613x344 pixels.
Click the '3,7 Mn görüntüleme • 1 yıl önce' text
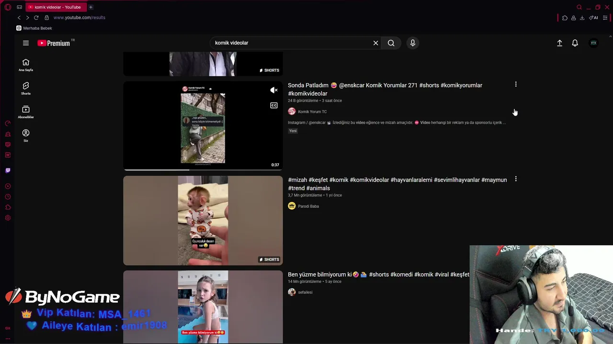(x=315, y=195)
